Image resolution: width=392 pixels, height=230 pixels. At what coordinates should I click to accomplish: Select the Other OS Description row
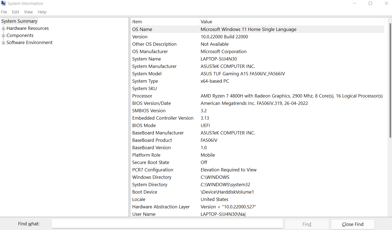(x=258, y=44)
